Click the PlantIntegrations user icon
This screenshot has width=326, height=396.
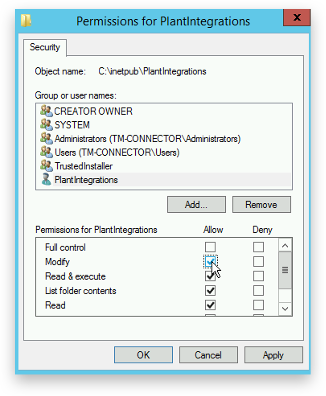click(x=46, y=179)
